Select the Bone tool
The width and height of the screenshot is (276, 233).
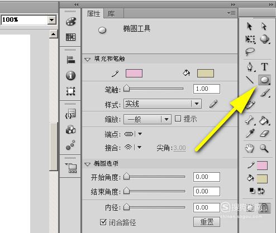pyautogui.click(x=250, y=120)
